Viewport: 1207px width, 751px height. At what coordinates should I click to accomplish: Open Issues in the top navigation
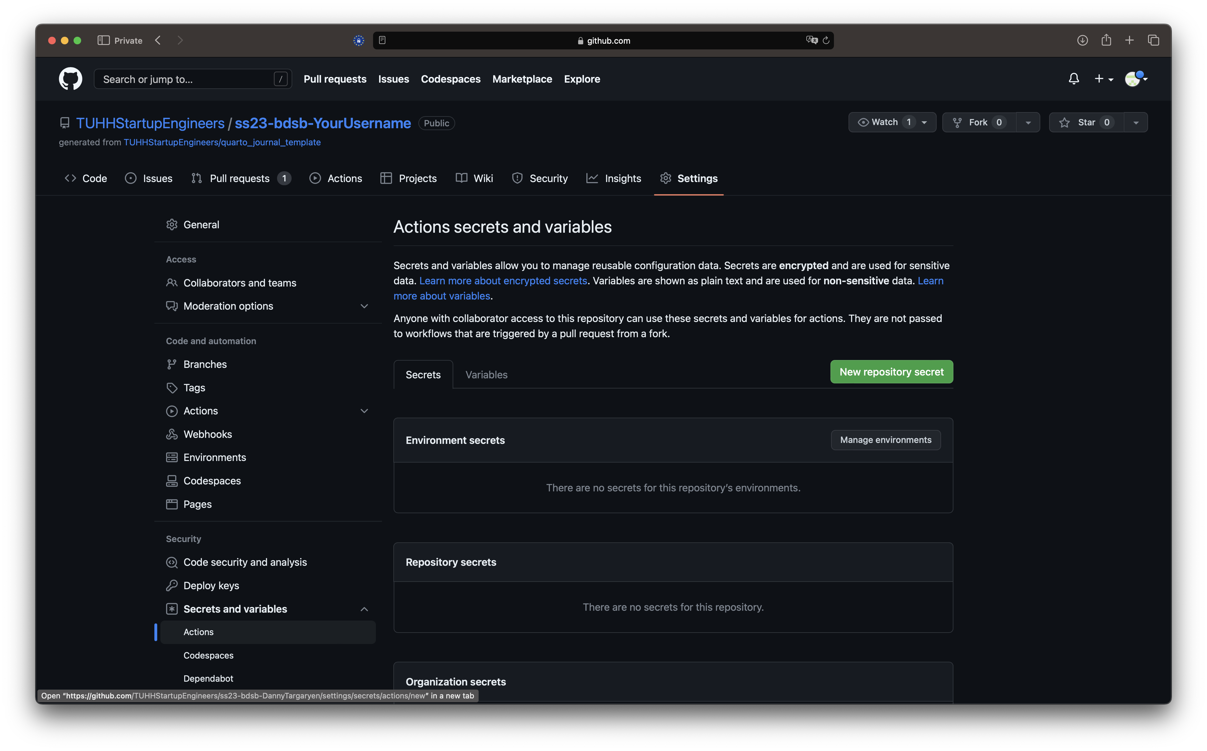[x=393, y=79]
